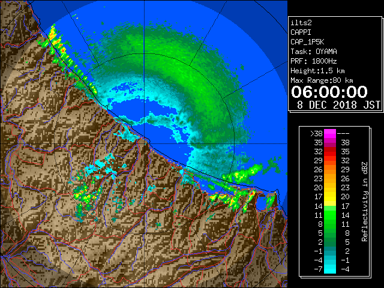Click the "Reflectivity in dBZ" axis label

364,202
